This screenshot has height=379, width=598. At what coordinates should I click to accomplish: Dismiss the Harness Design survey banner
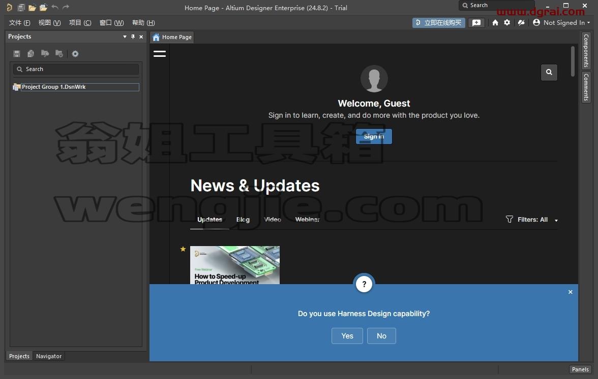pos(570,292)
